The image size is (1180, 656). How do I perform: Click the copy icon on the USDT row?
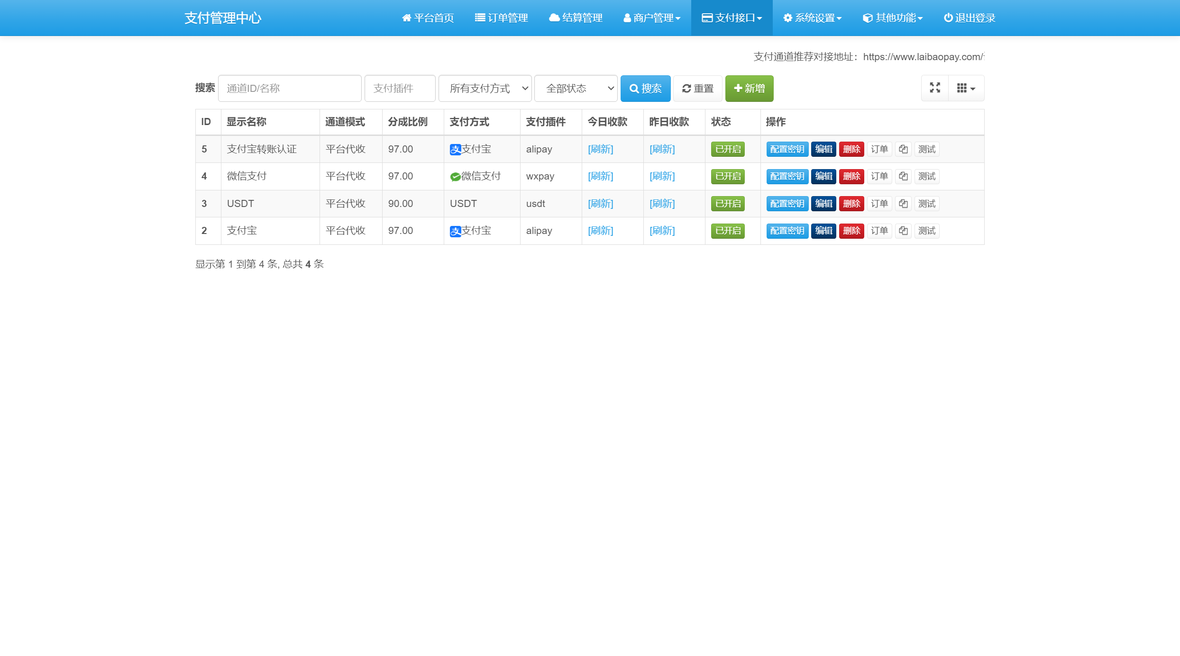click(903, 203)
